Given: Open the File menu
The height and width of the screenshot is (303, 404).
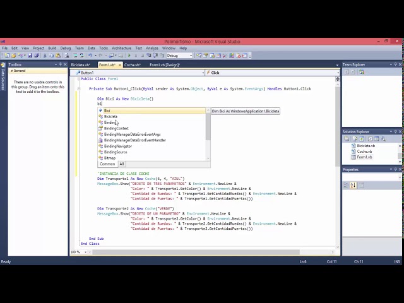Looking at the screenshot, I should click(4, 48).
